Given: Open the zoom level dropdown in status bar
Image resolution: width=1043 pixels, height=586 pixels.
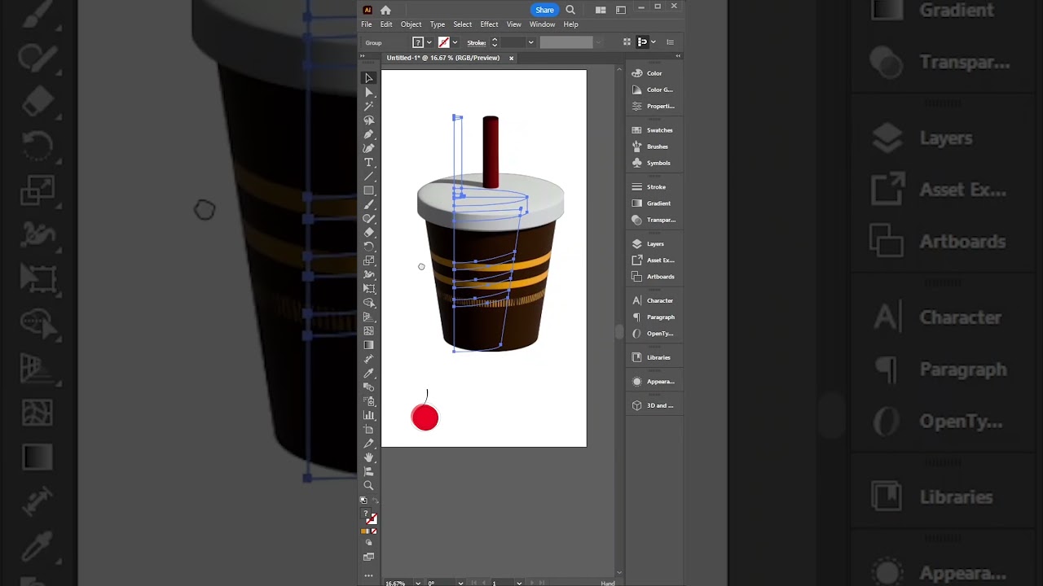Looking at the screenshot, I should pyautogui.click(x=418, y=583).
